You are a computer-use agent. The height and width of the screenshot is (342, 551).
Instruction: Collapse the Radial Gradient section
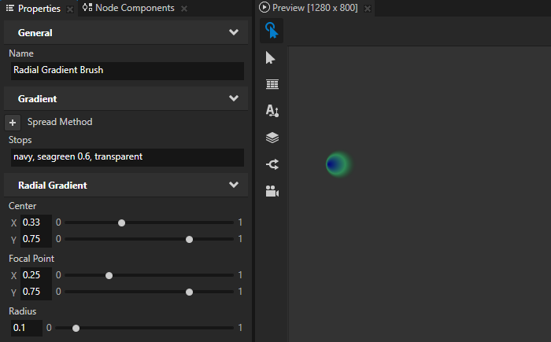point(234,185)
